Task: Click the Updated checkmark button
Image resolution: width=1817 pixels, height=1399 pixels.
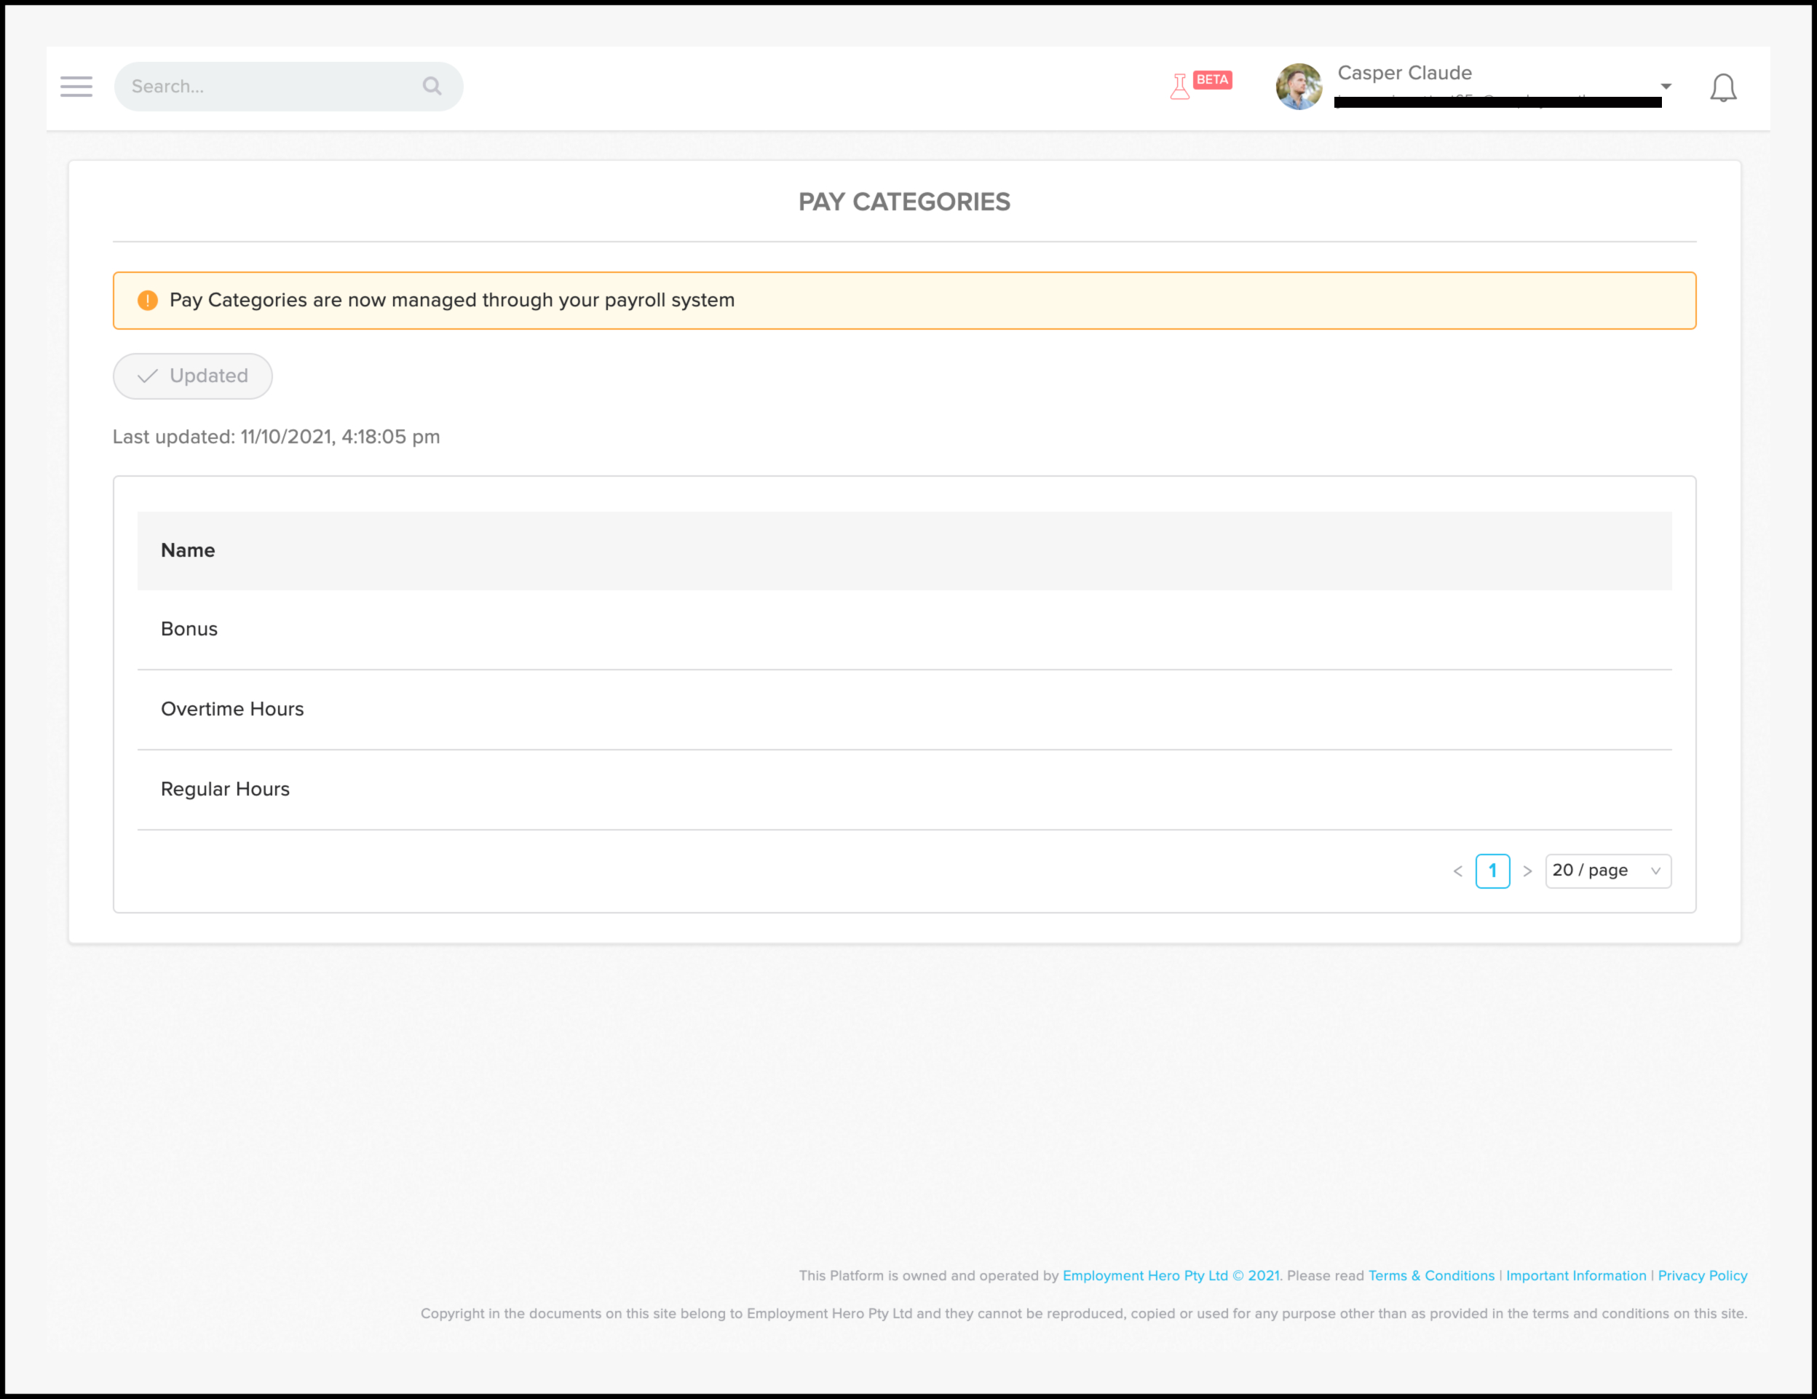Action: click(x=192, y=376)
